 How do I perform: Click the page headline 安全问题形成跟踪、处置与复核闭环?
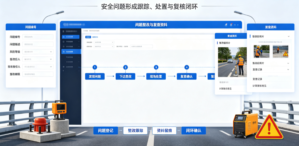[149, 7]
